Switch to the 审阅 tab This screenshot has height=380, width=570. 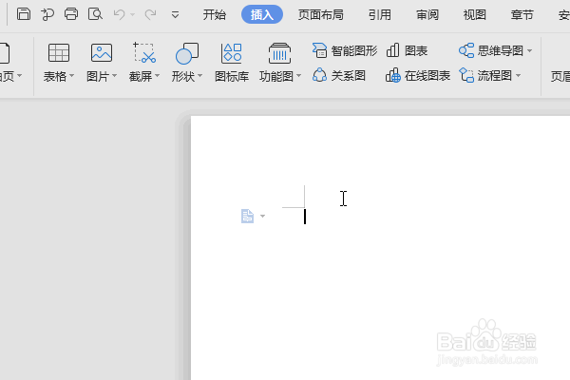pos(427,14)
